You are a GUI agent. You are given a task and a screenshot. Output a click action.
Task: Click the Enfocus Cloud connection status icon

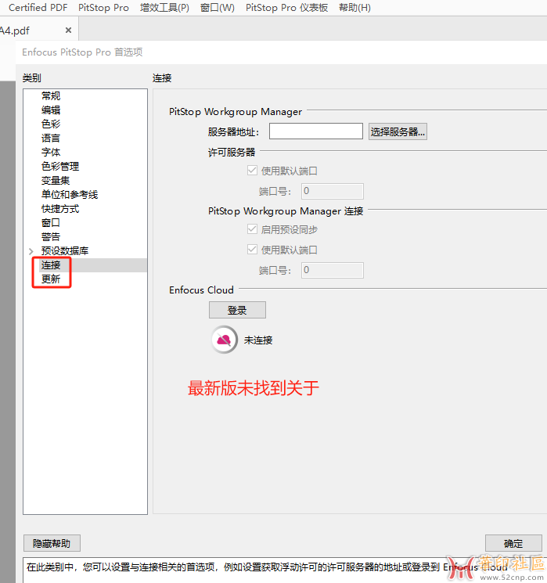point(224,340)
